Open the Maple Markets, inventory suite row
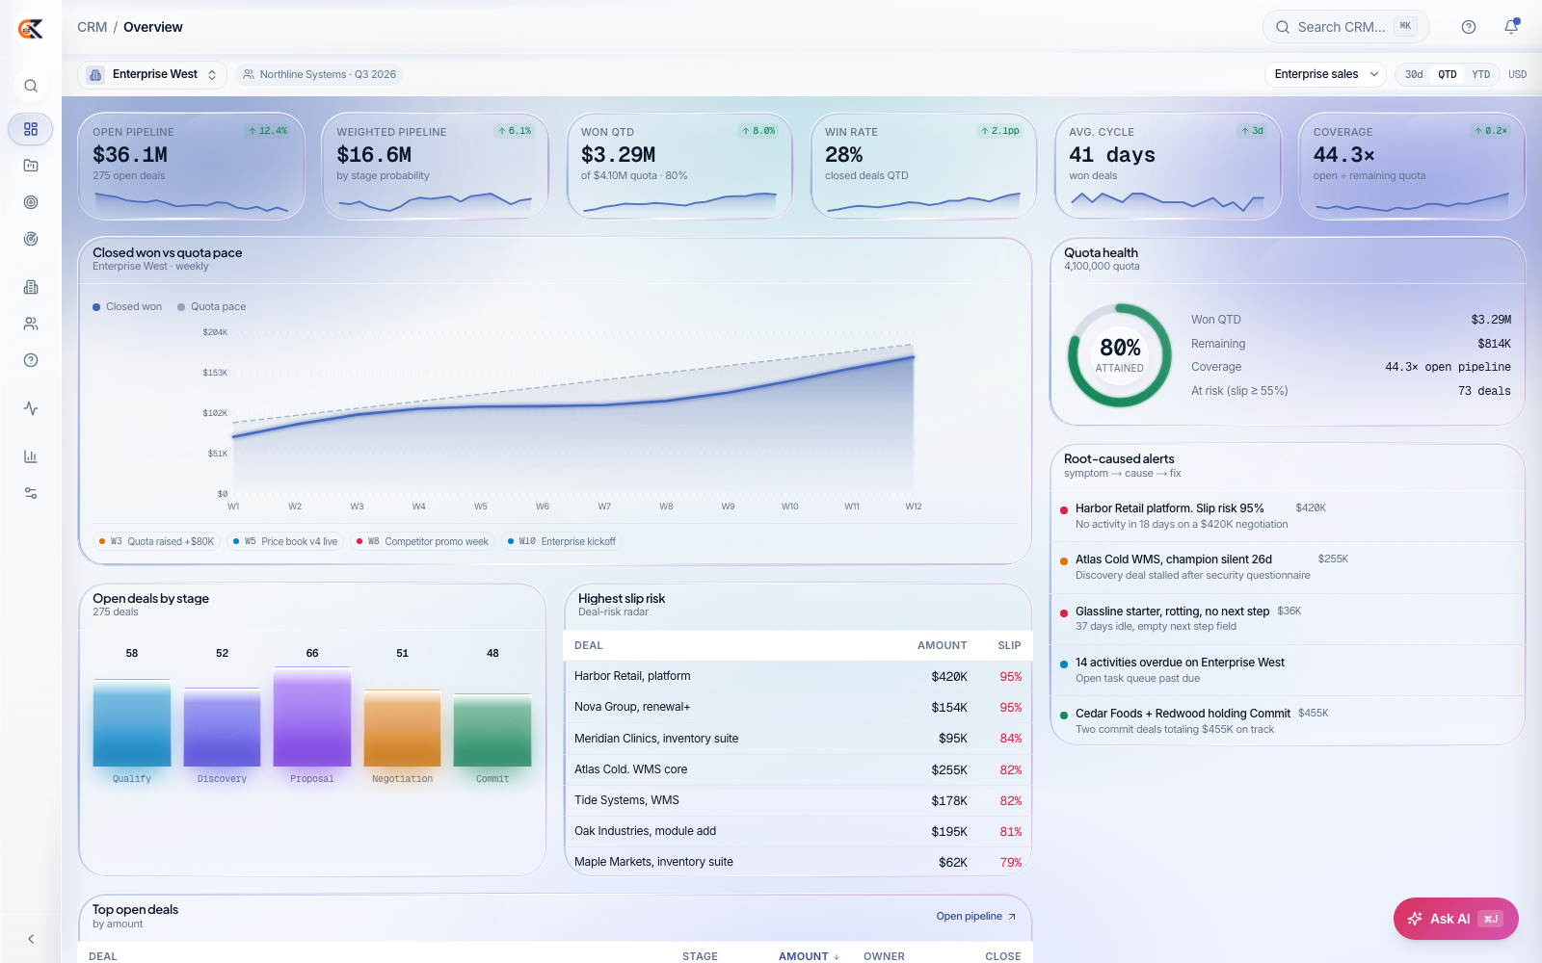Viewport: 1542px width, 963px height. pyautogui.click(x=798, y=862)
